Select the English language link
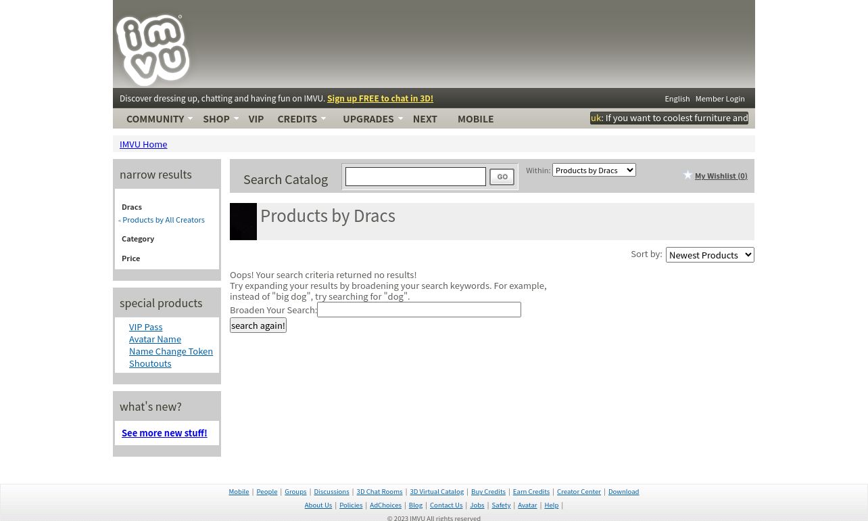The height and width of the screenshot is (521, 868). click(677, 98)
